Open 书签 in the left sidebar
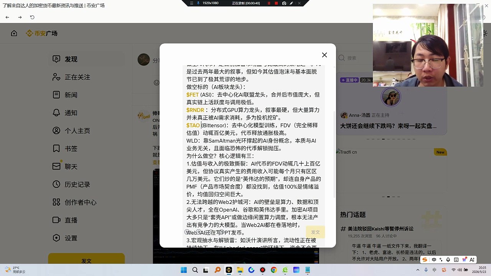Image resolution: width=491 pixels, height=276 pixels. [x=86, y=148]
